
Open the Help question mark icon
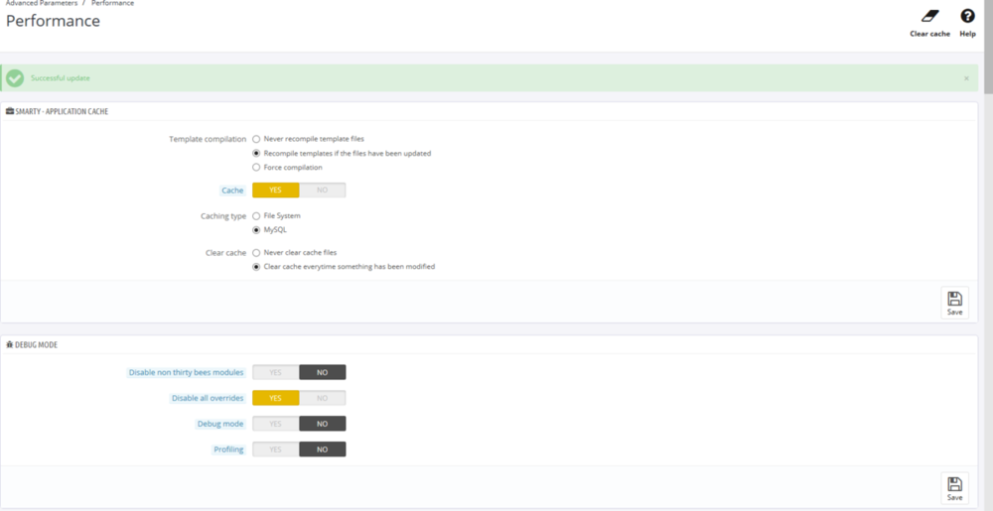click(x=967, y=17)
